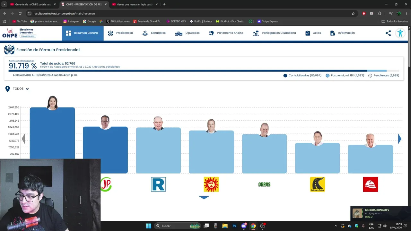Open Todos los favoritos folder
Image resolution: width=411 pixels, height=231 pixels.
395,21
